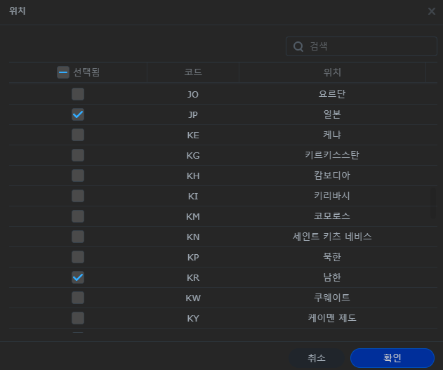The image size is (443, 370).
Task: Select the 키르키스스탄 (KG) checkbox
Action: click(x=78, y=154)
